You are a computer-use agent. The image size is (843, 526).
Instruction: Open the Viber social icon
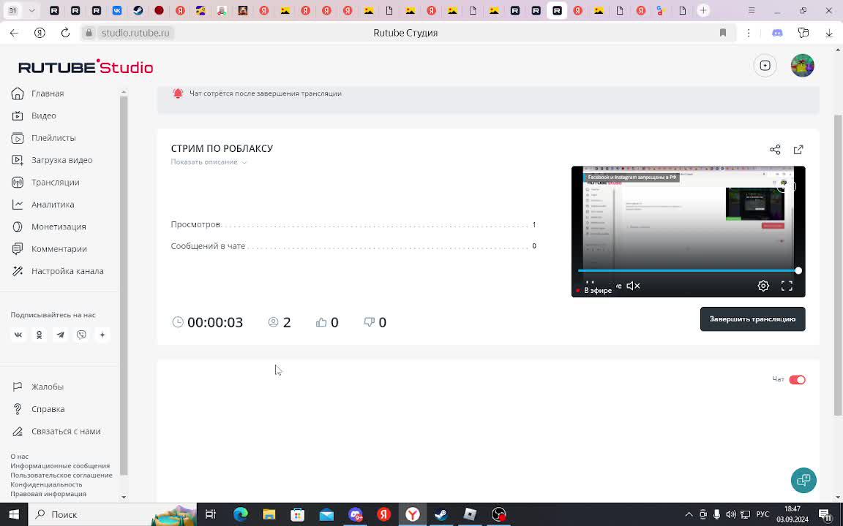[x=81, y=335]
